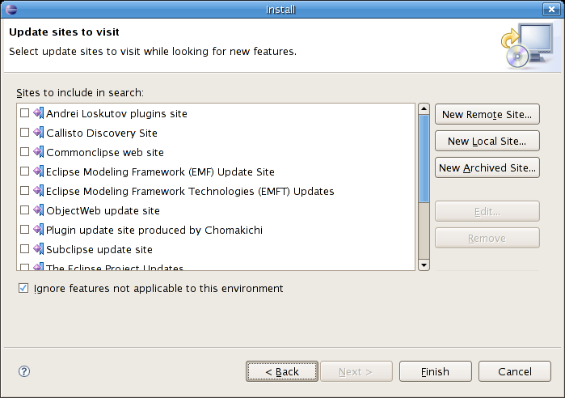Click New Remote Site button
Screen dimensions: 565x398
pos(487,114)
